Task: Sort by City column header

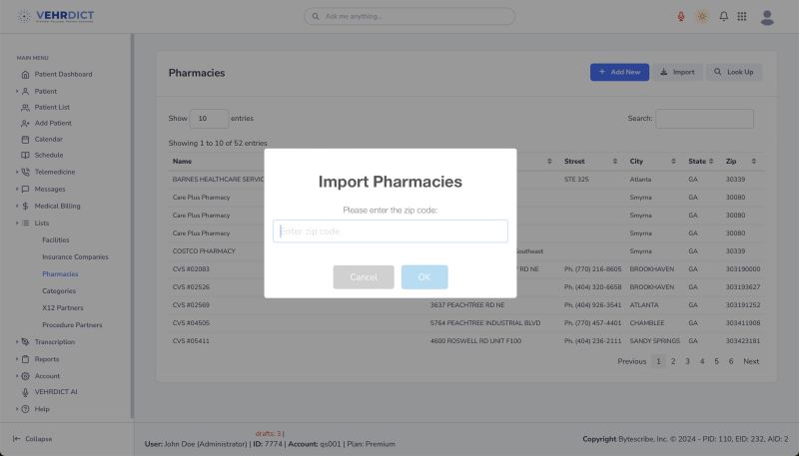Action: [x=652, y=162]
